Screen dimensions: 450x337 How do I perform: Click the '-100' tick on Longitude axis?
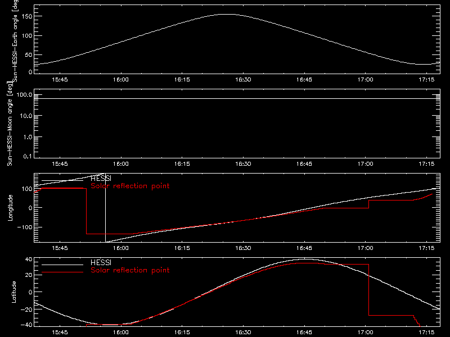click(25, 227)
